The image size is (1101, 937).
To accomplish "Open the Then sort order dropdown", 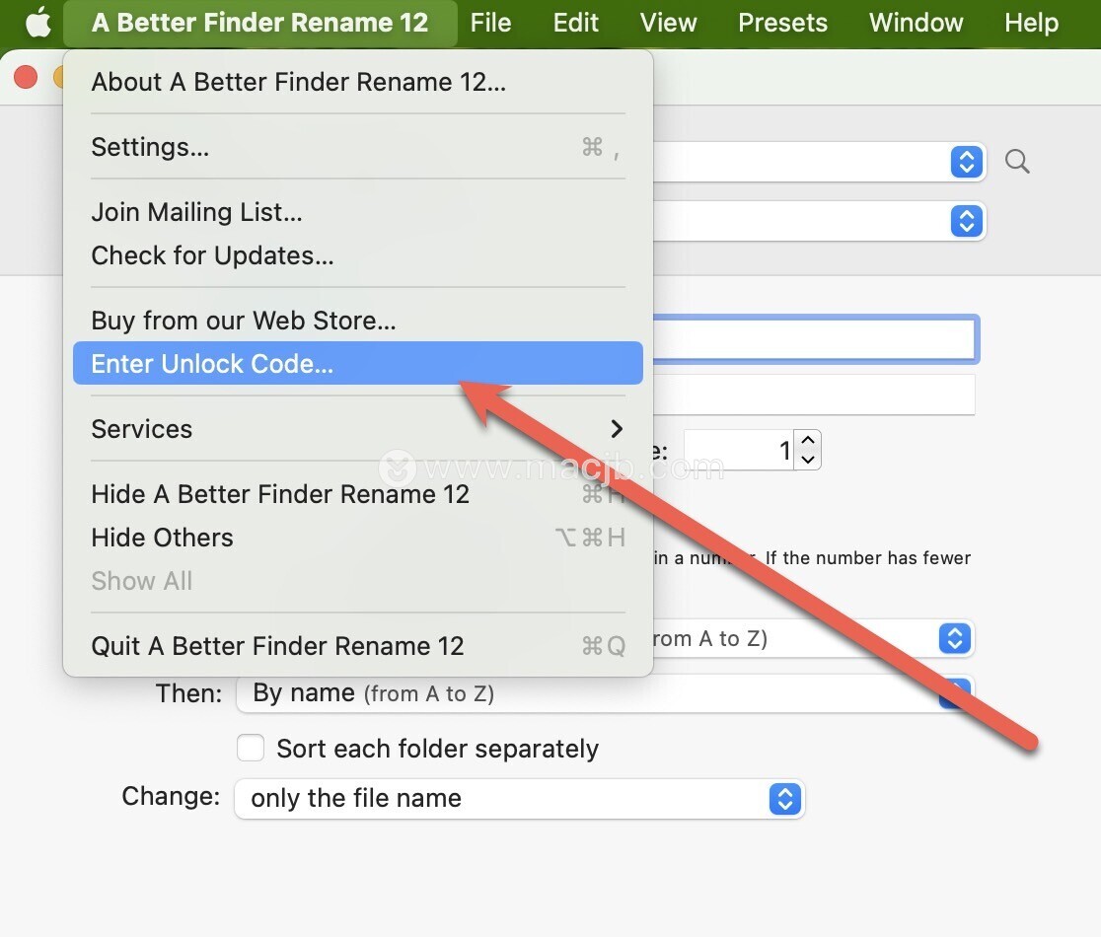I will click(605, 694).
